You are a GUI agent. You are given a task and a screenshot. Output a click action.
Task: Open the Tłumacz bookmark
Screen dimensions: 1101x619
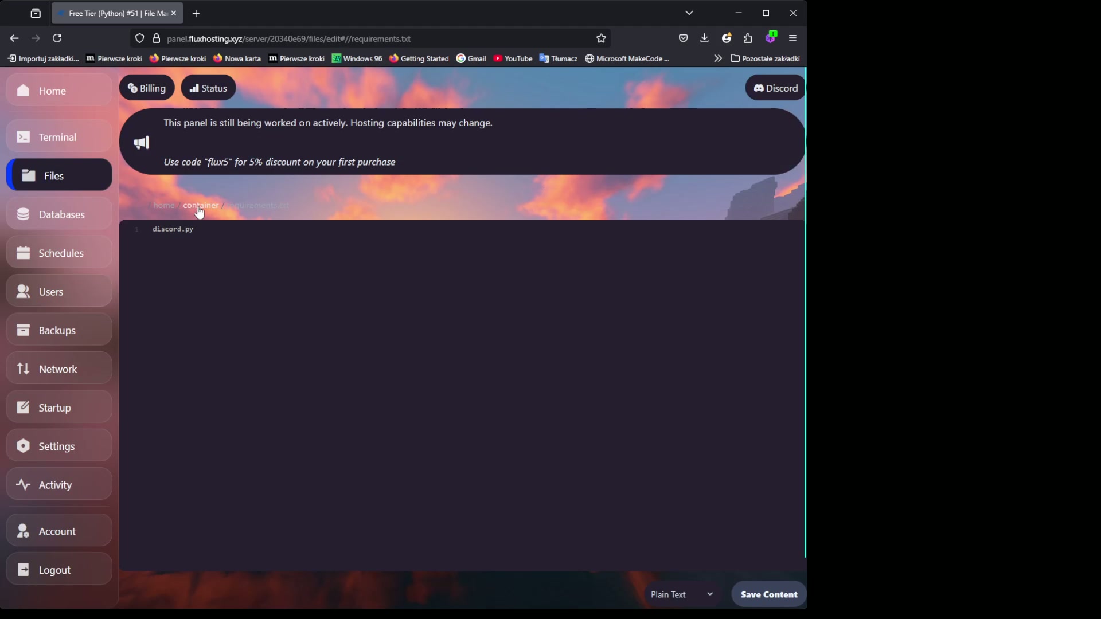click(x=559, y=58)
